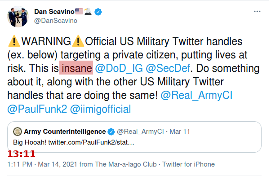Click the Twitter for iPhone source label
271x176 pixels.
pyautogui.click(x=188, y=164)
